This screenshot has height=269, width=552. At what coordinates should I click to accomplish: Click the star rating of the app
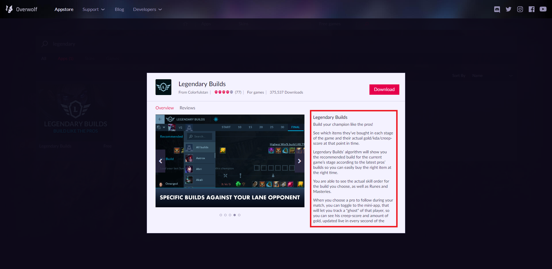pyautogui.click(x=224, y=92)
